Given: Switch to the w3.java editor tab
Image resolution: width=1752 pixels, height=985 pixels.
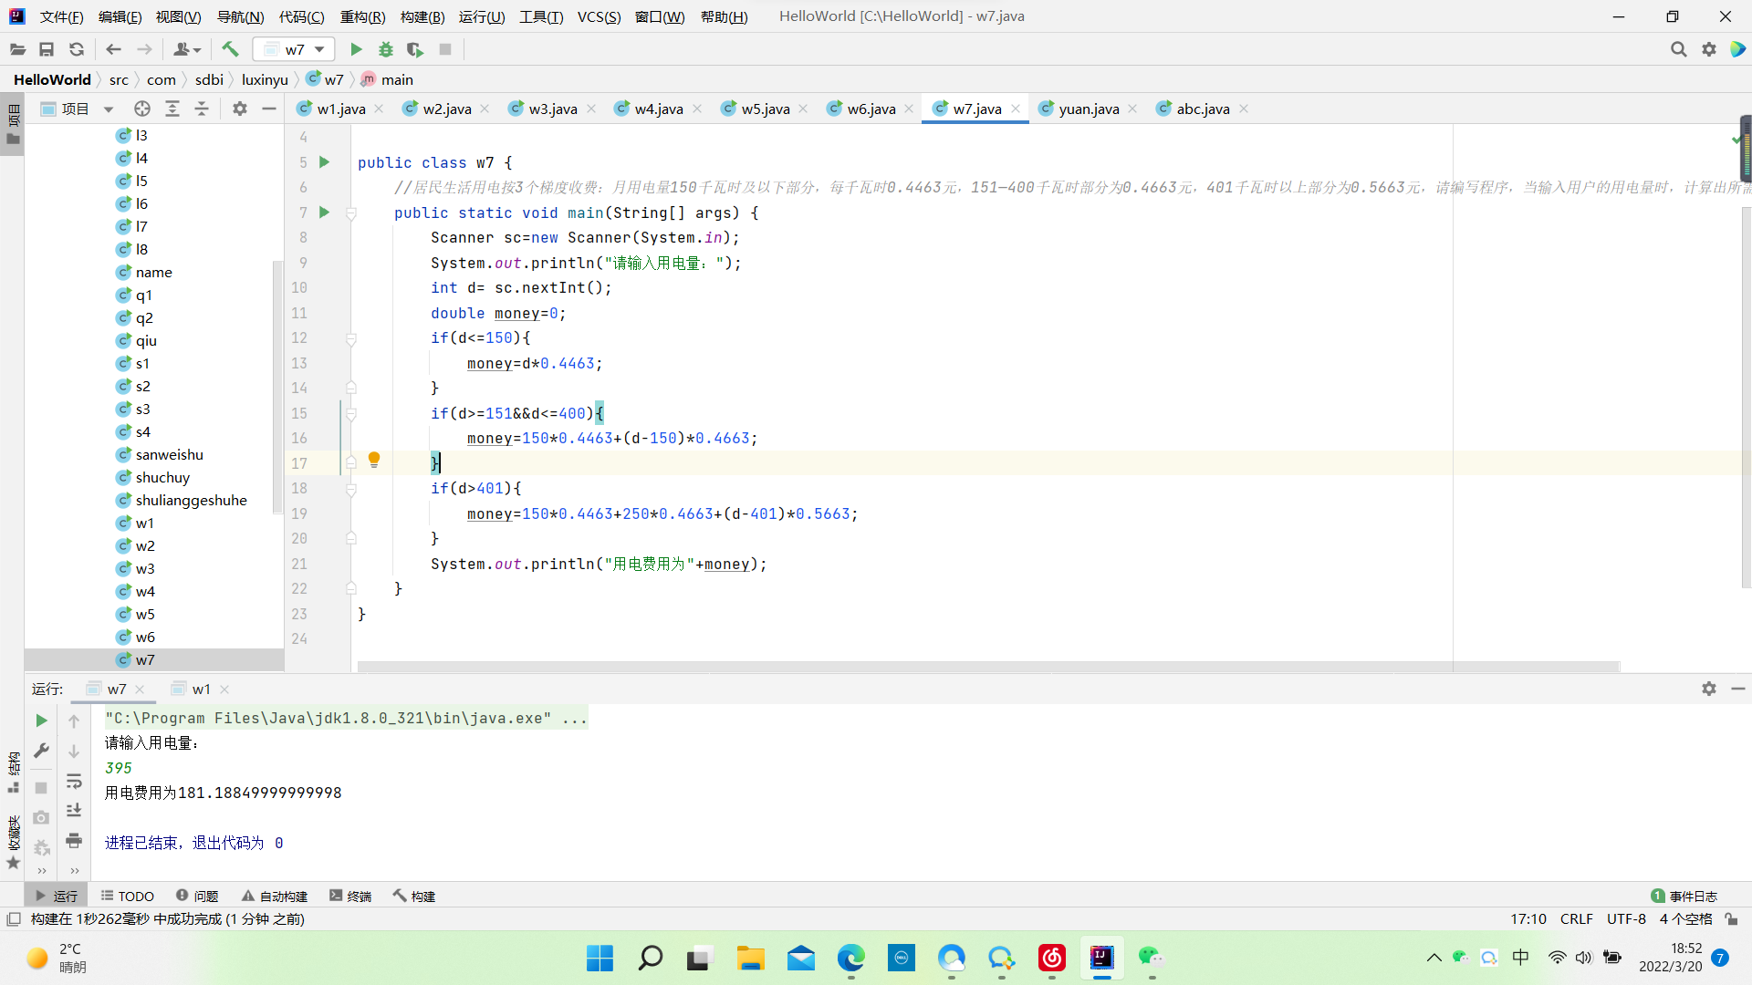Looking at the screenshot, I should tap(552, 109).
